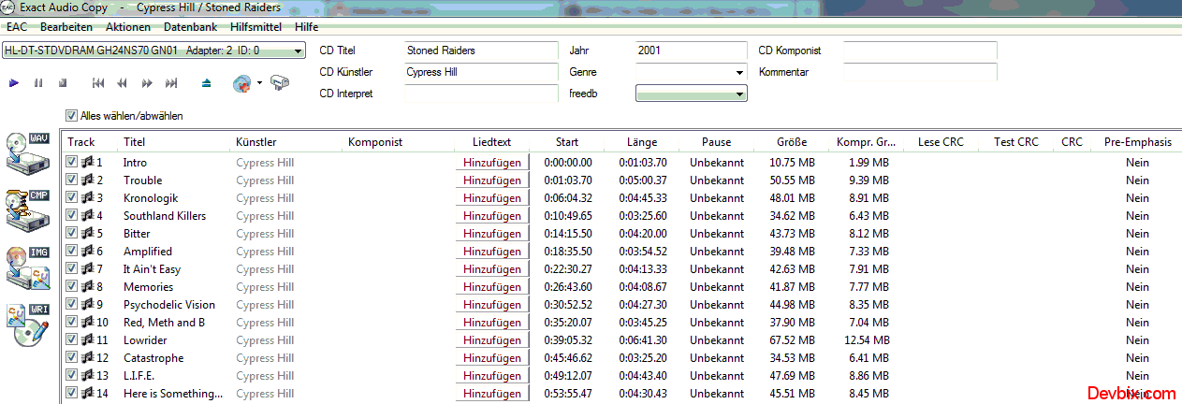1182x404 pixels.
Task: Select the track title Southland Killers
Action: (165, 216)
